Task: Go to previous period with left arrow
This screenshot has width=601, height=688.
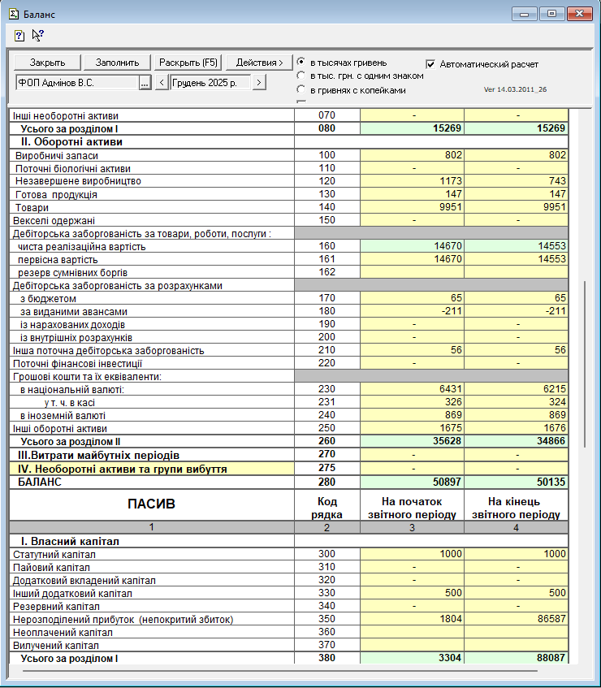Action: point(161,82)
